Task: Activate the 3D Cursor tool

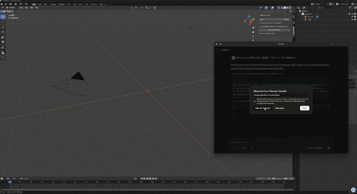Action: (x=3, y=21)
